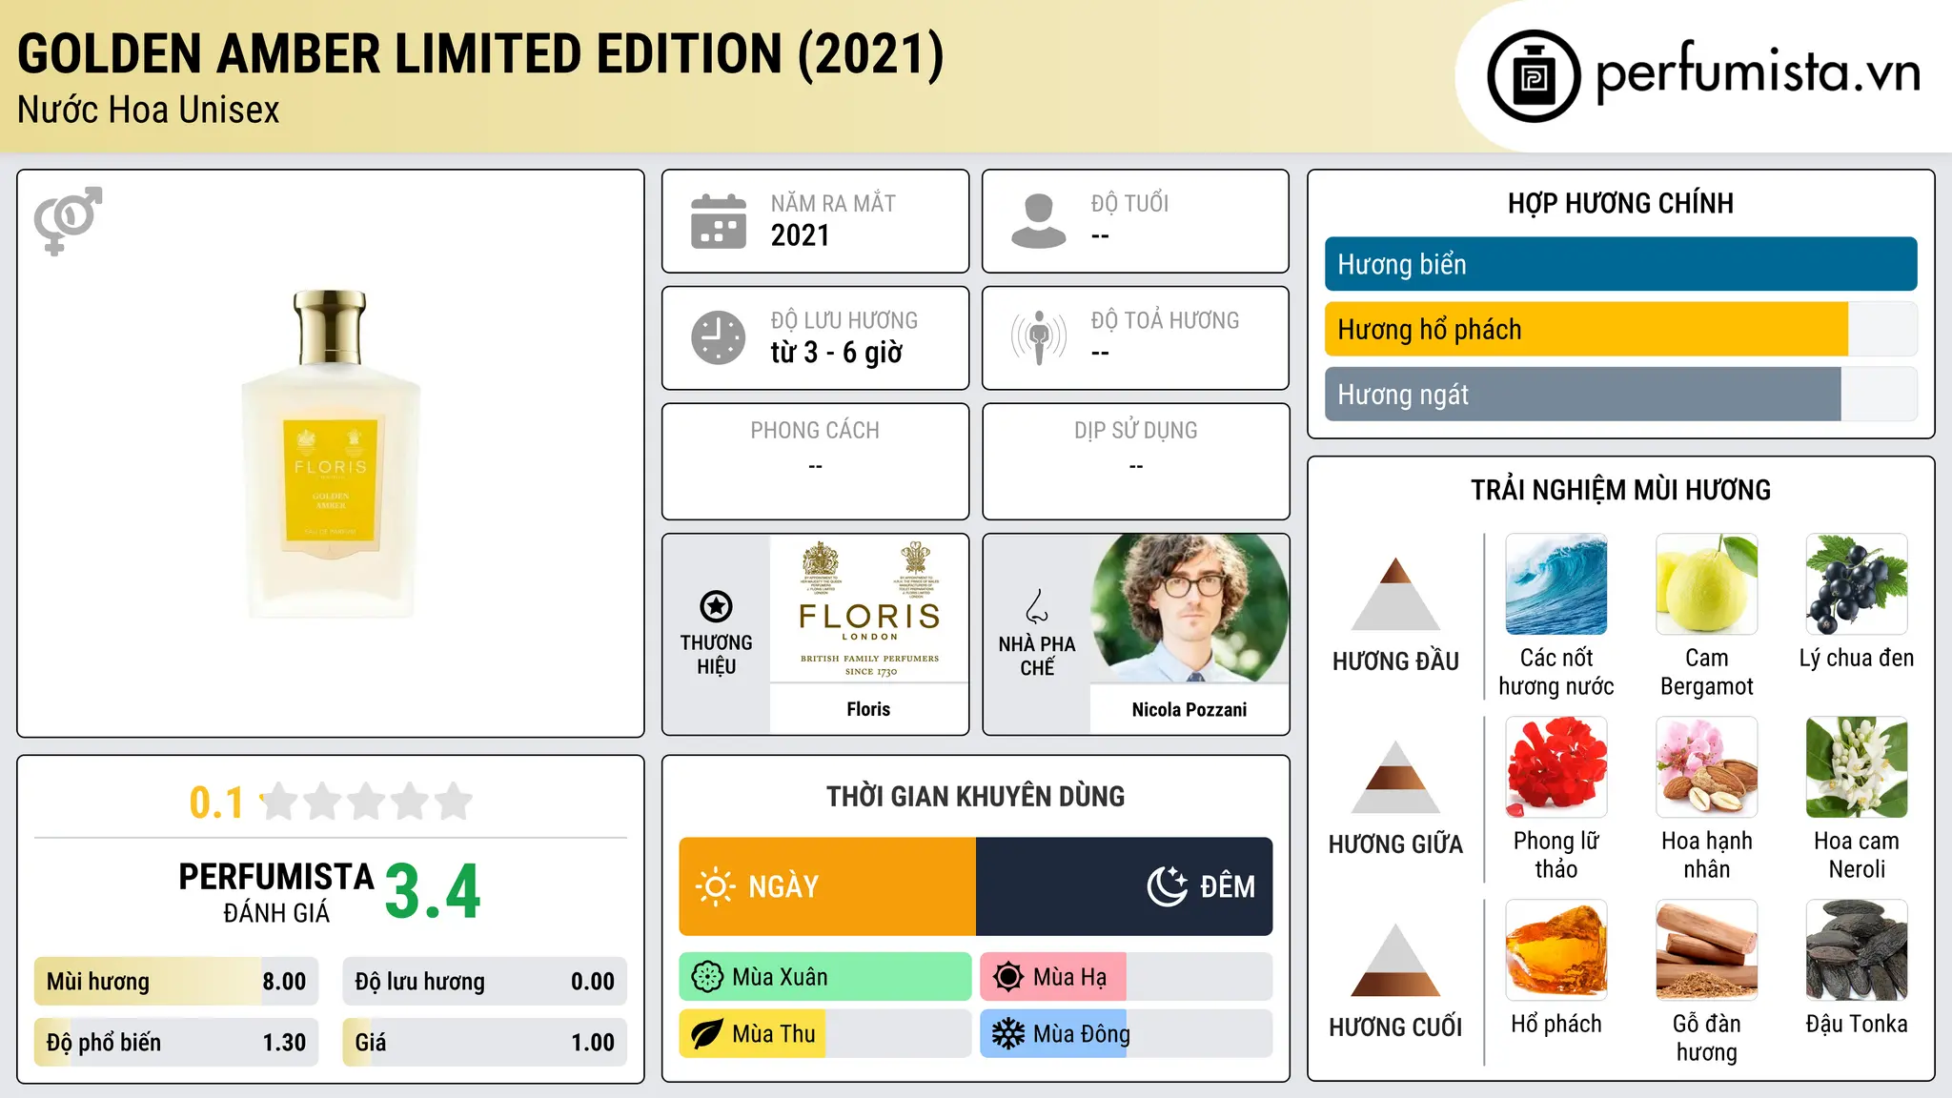
Task: Click the middle-note pyramid icon above Hương giữa
Action: (1396, 777)
